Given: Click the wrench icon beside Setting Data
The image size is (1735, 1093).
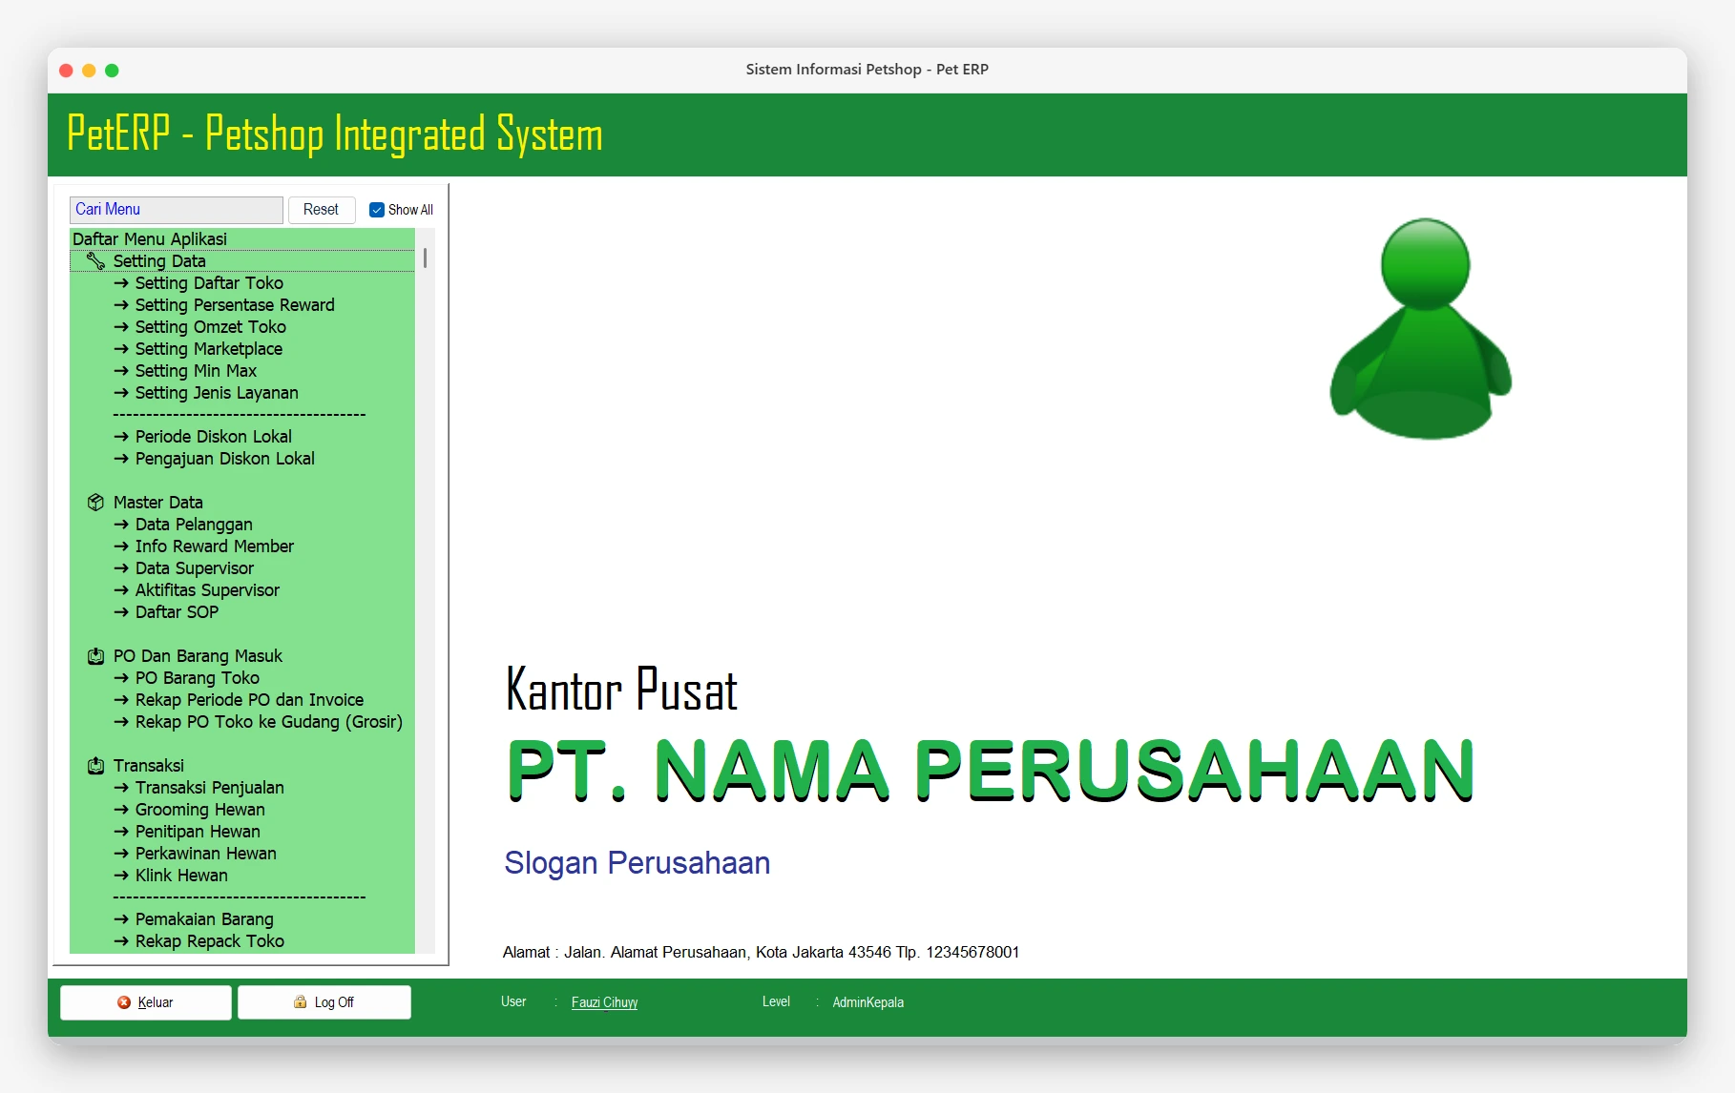Looking at the screenshot, I should [94, 260].
